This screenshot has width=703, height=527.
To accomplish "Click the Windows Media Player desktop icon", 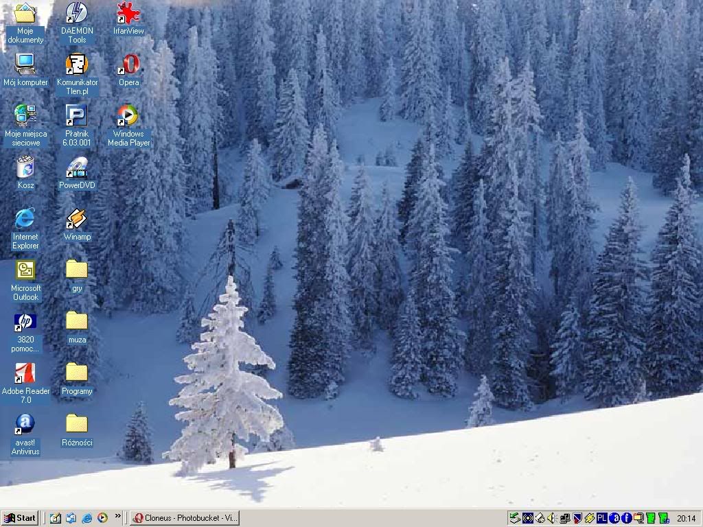I will point(128,117).
